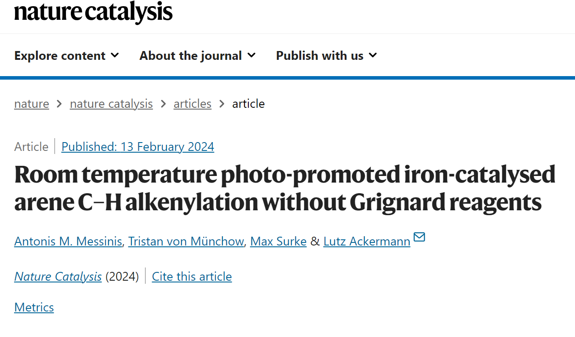Open the Explore content menu

pyautogui.click(x=66, y=55)
